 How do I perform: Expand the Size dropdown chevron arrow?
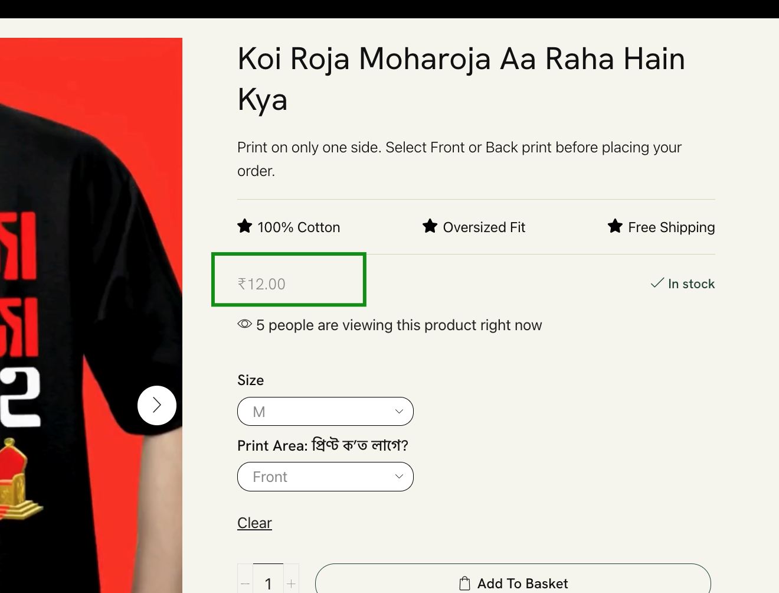(x=399, y=412)
